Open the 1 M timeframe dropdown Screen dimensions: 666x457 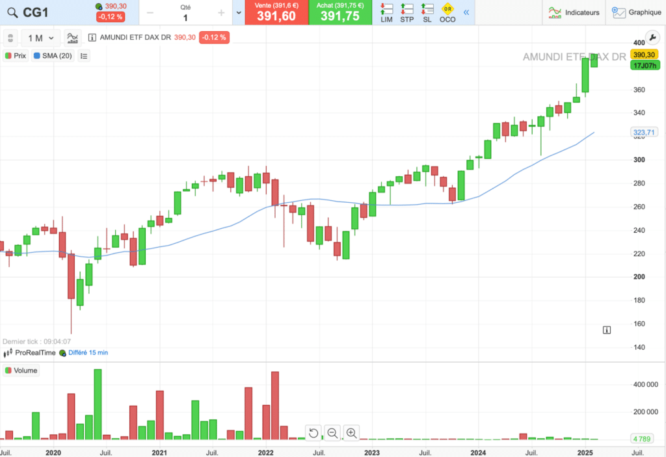[x=41, y=38]
